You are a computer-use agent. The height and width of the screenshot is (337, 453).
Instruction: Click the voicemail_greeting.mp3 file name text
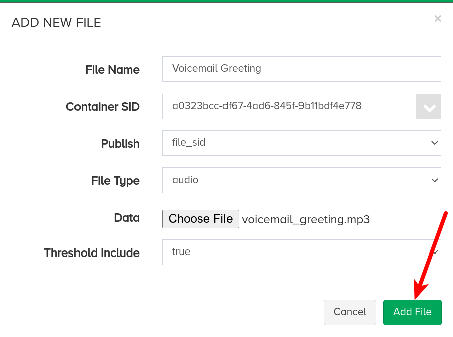coord(306,219)
